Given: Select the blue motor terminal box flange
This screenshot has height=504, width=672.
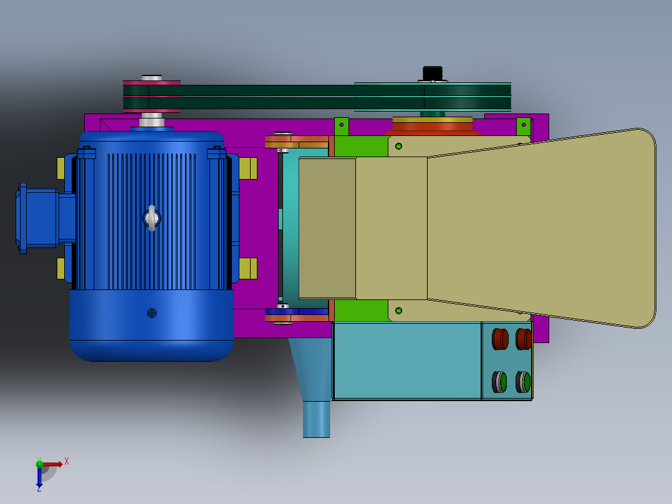Looking at the screenshot, I should click(x=37, y=218).
